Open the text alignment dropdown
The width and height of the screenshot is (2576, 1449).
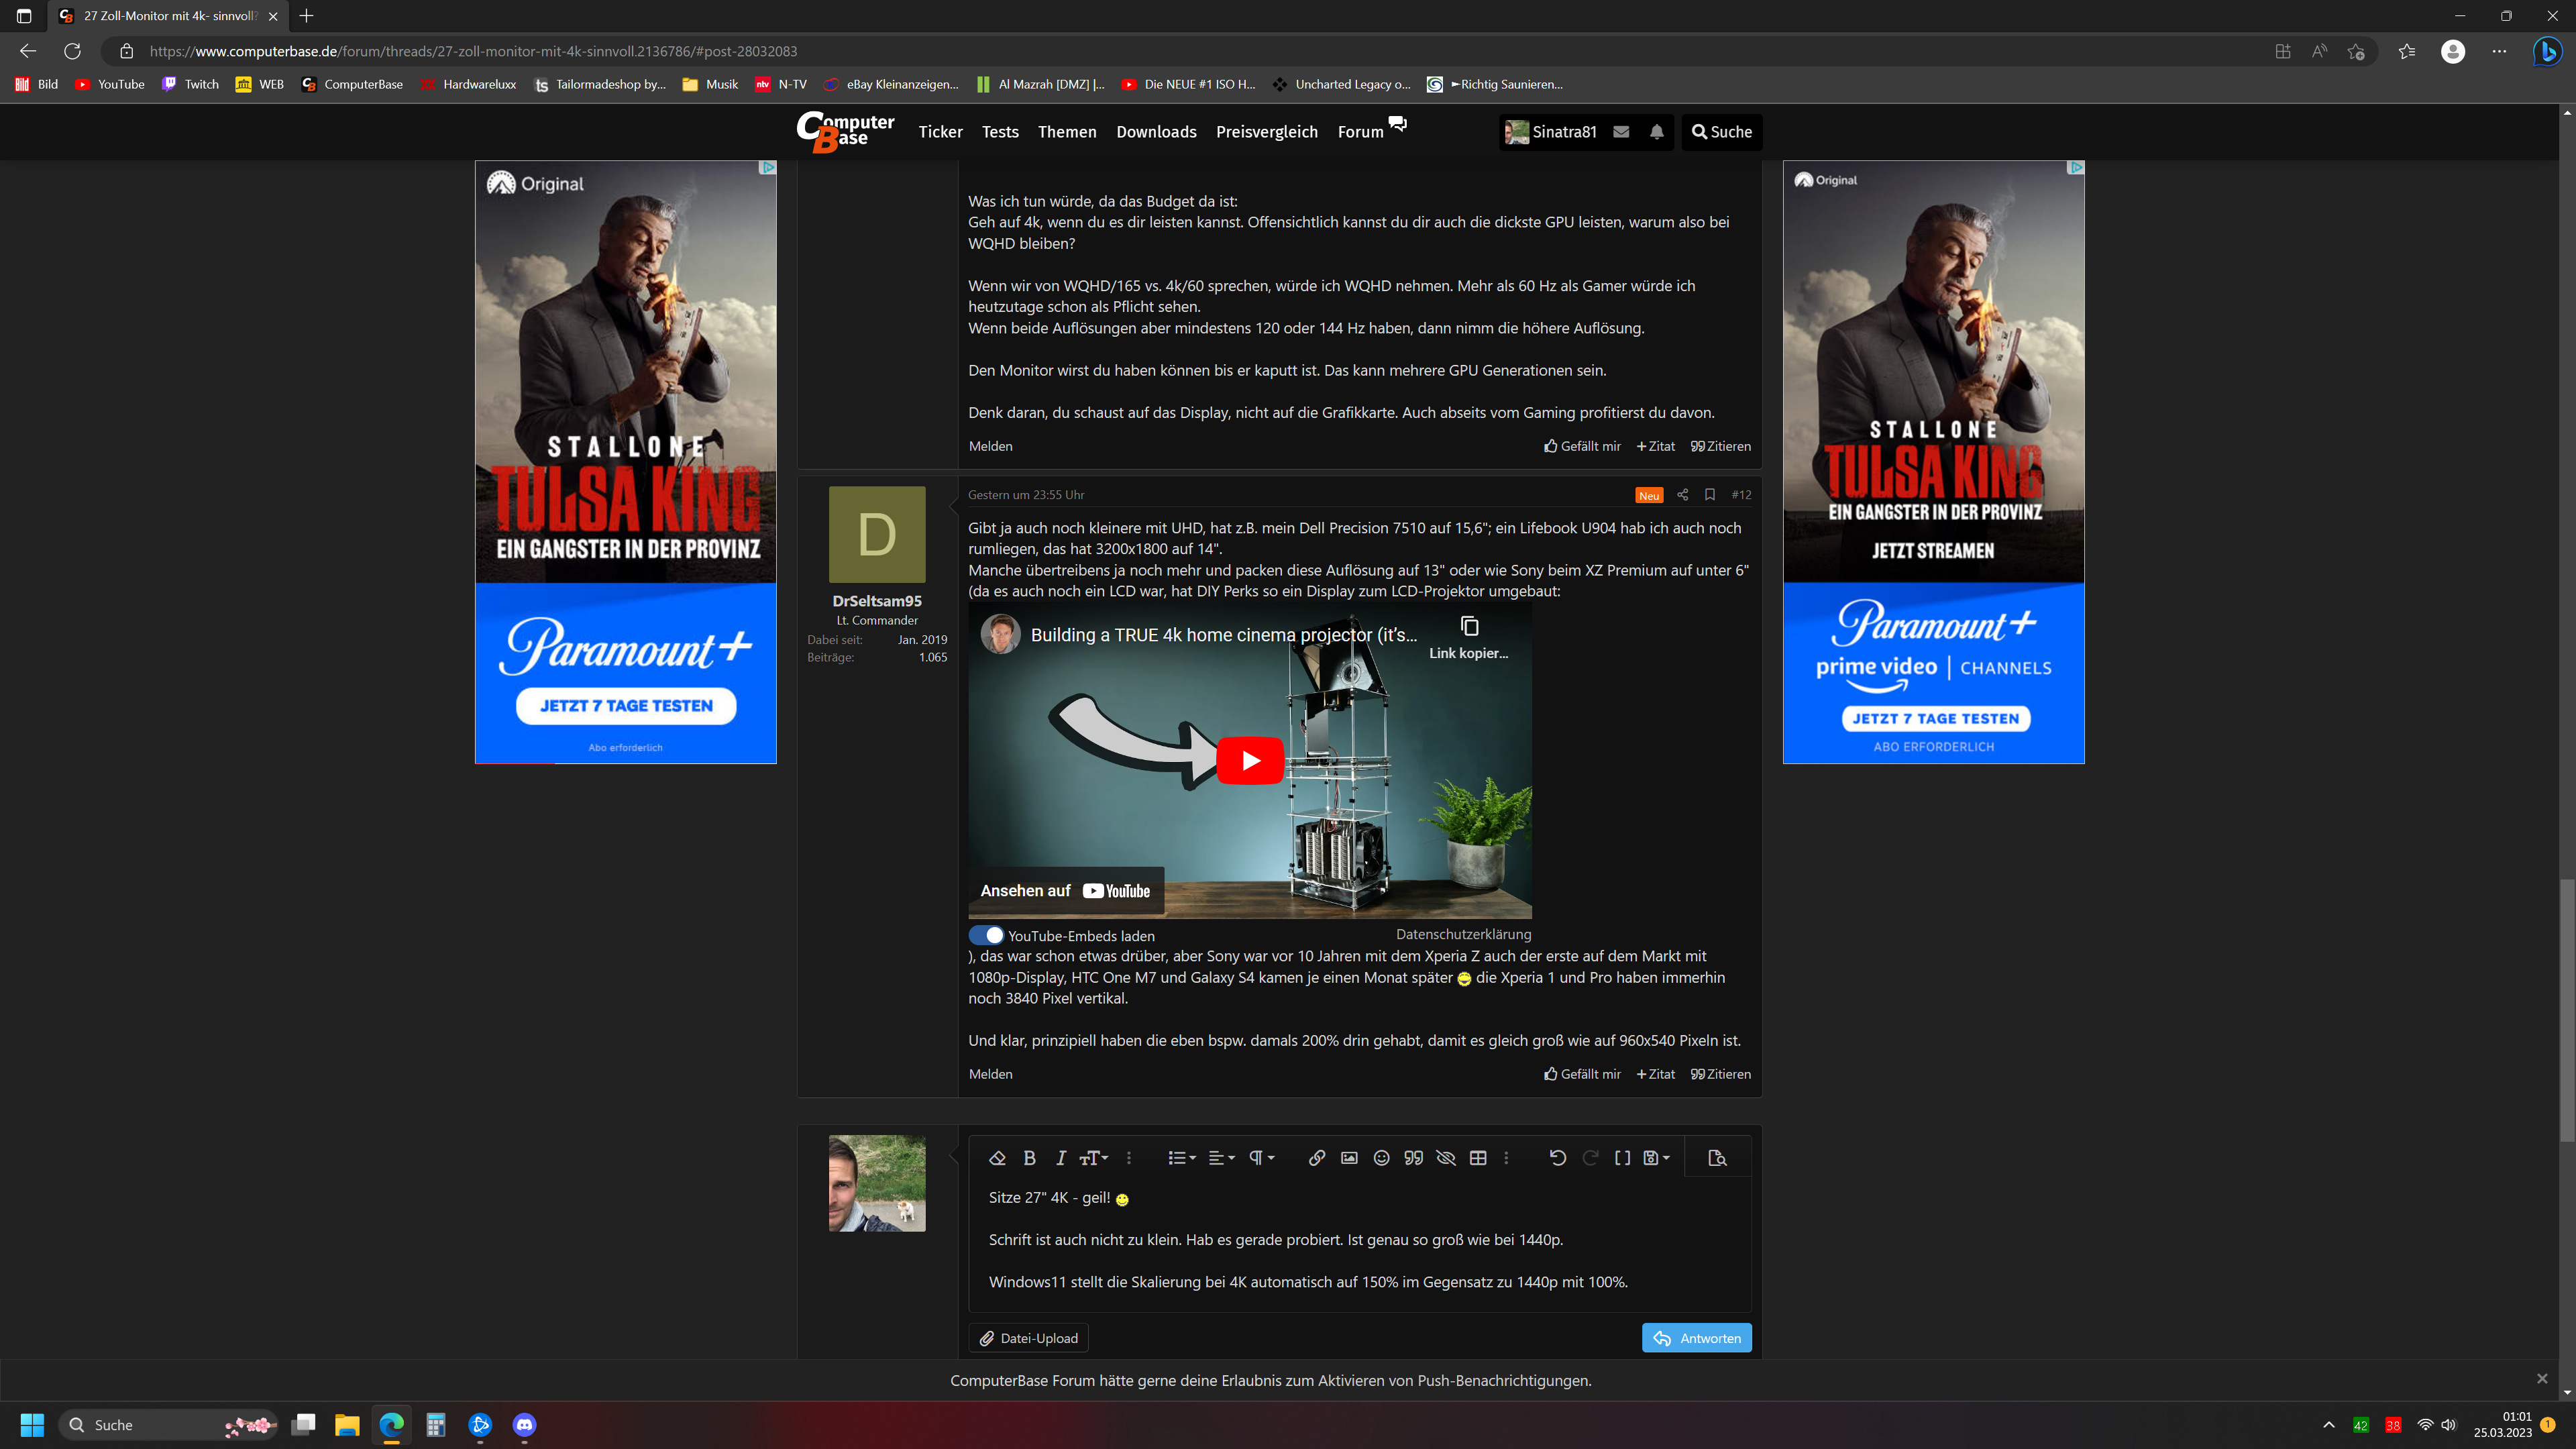click(1222, 1158)
